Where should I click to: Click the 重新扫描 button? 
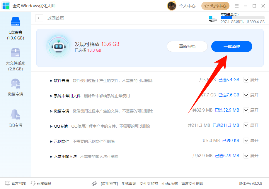point(187,46)
